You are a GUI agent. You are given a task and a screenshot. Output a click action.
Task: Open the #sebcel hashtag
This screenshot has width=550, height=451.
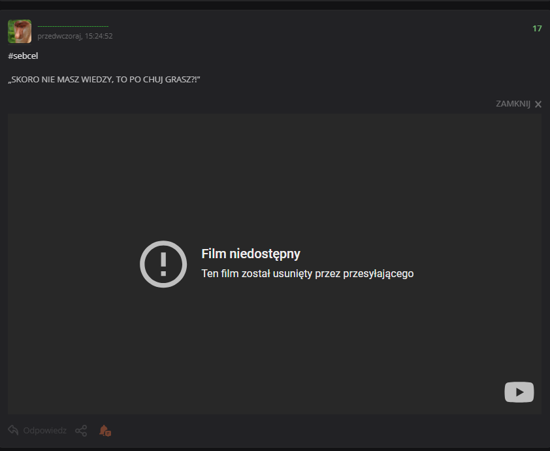pos(23,56)
